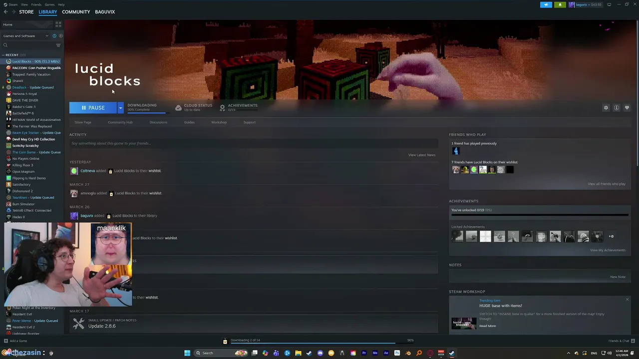Switch to library grid collections view
Viewport: 639px width, 359px height.
pos(58,24)
